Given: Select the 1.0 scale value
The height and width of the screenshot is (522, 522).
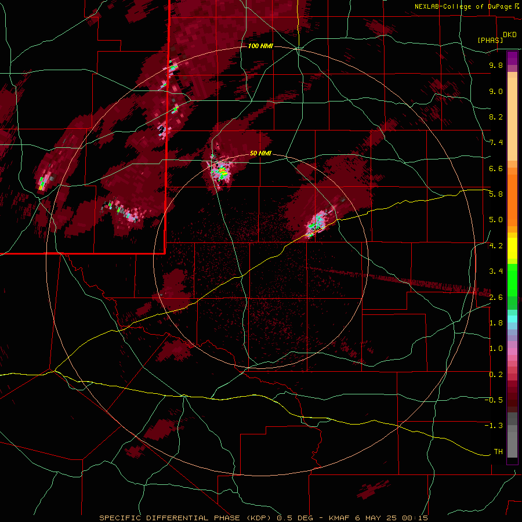Looking at the screenshot, I should click(x=496, y=349).
